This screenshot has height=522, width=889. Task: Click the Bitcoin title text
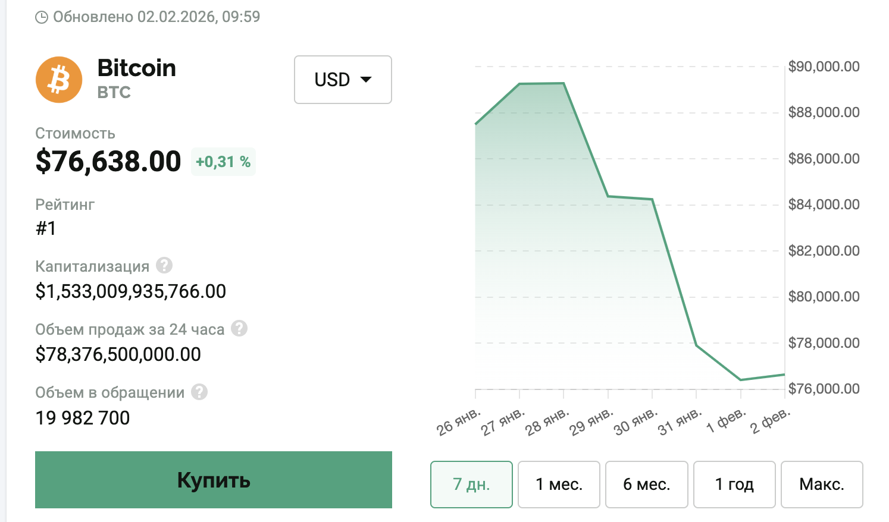pyautogui.click(x=136, y=68)
